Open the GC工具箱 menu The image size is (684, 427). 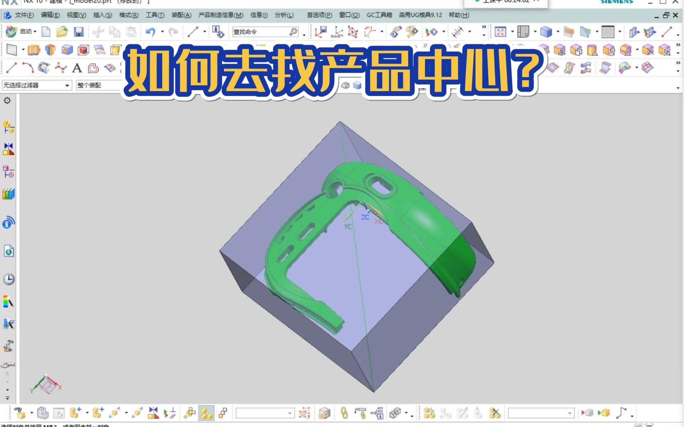[x=379, y=15]
